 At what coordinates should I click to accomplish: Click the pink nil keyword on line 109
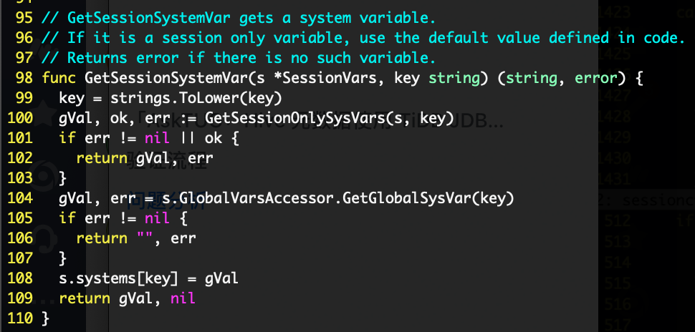coord(183,298)
